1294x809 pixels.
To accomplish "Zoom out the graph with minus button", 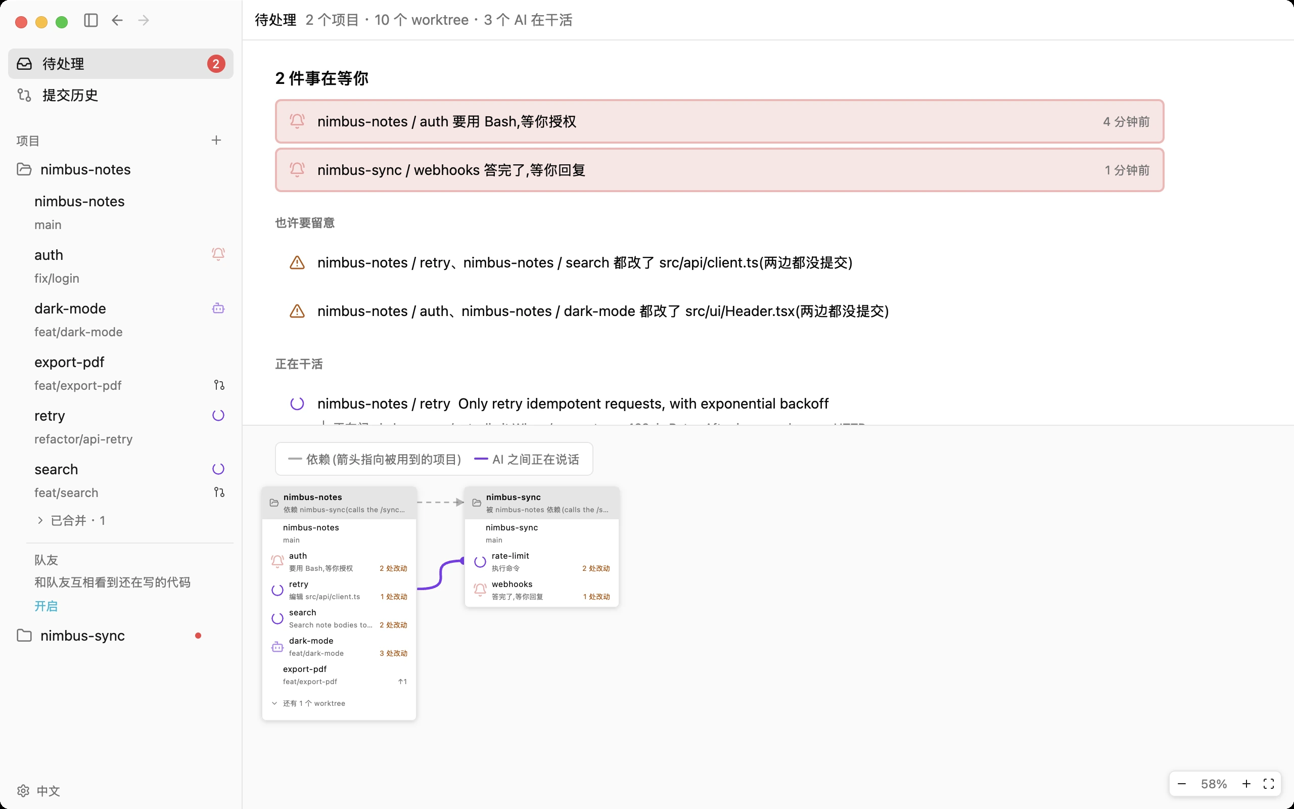I will coord(1182,784).
